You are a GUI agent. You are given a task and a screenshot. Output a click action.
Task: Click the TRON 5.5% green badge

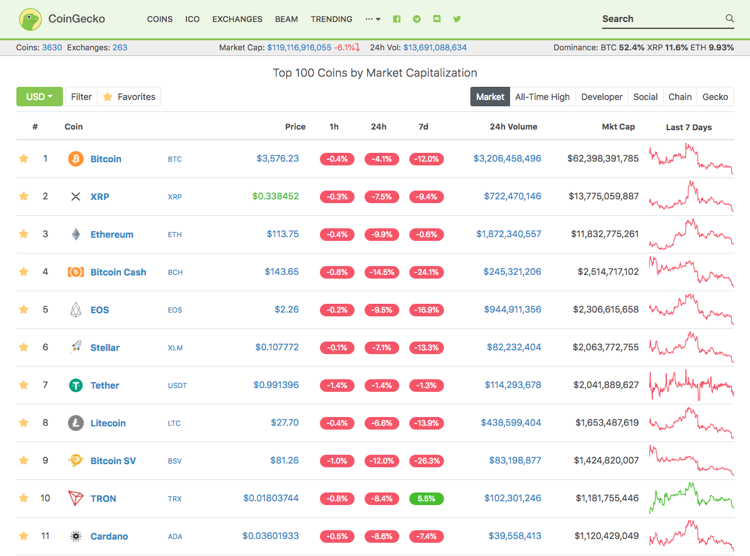(426, 498)
